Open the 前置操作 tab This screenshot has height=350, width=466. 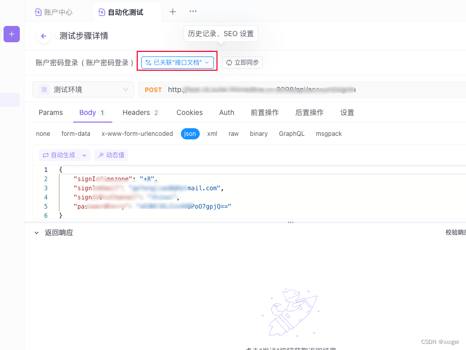tap(265, 112)
